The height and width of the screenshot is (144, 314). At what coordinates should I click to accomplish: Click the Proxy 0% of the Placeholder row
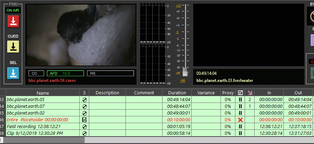(x=228, y=120)
